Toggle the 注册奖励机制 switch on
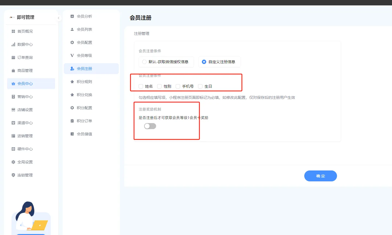This screenshot has height=235, width=392. tap(150, 126)
